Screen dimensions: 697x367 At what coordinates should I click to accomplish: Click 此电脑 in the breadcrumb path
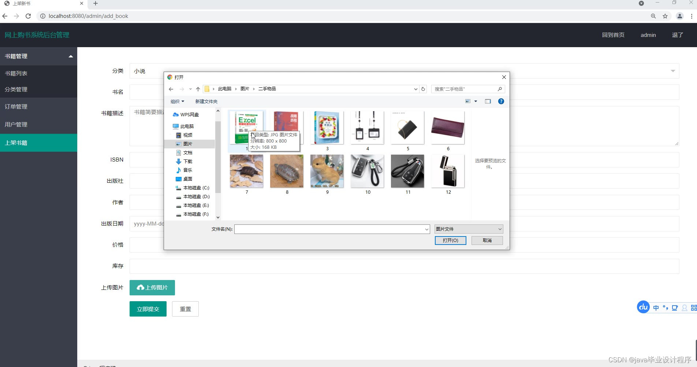pyautogui.click(x=225, y=89)
